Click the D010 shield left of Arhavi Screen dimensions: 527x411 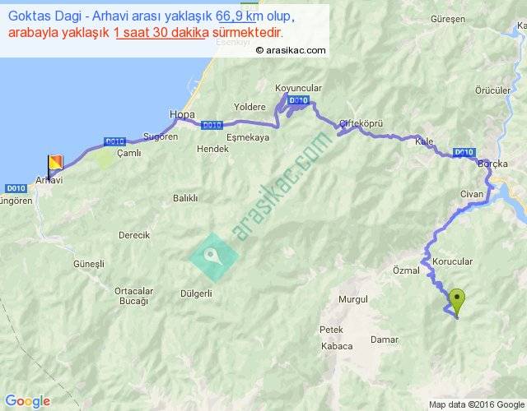16,188
